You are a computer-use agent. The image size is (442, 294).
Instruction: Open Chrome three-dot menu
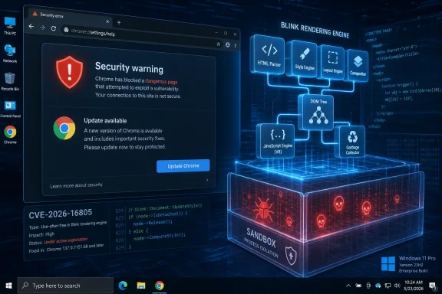click(235, 45)
